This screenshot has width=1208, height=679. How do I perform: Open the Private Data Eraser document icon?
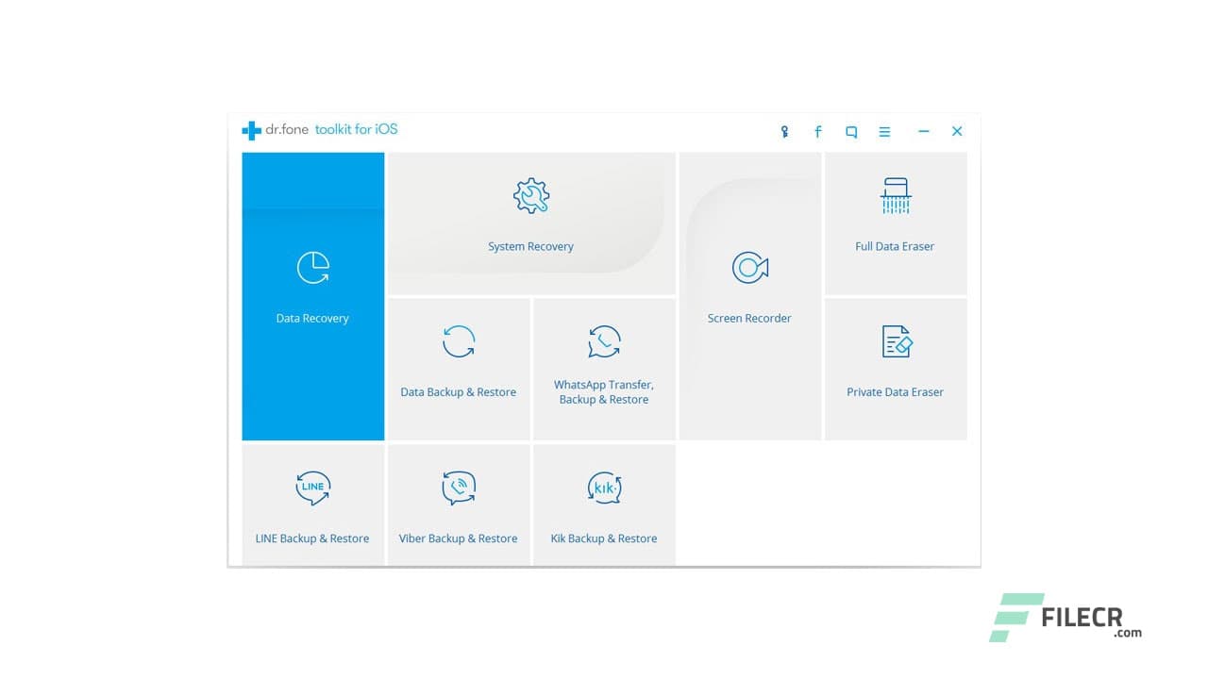pos(895,341)
